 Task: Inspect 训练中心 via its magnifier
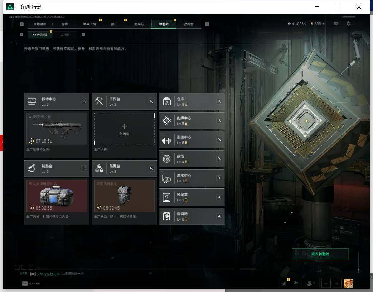point(219,140)
